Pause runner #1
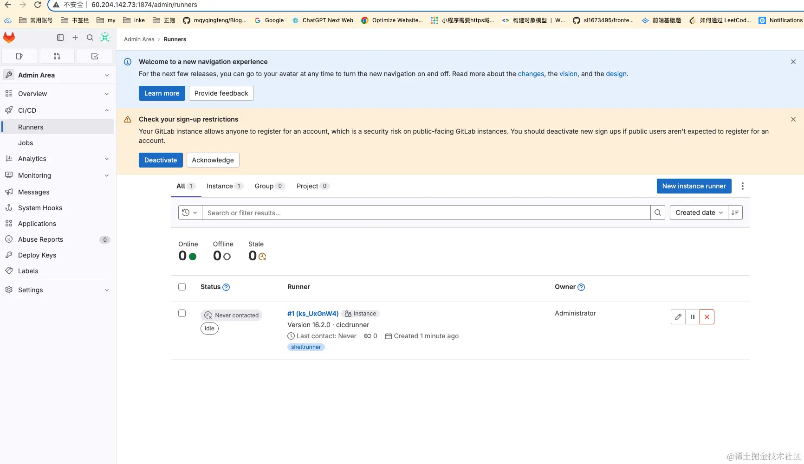The height and width of the screenshot is (464, 804). (x=693, y=317)
